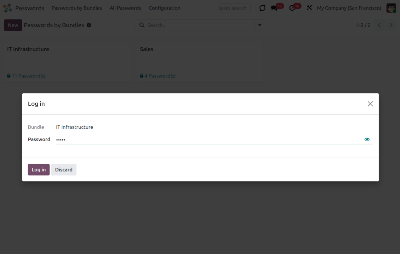
Task: Toggle password visibility with the eye icon
Action: click(367, 139)
